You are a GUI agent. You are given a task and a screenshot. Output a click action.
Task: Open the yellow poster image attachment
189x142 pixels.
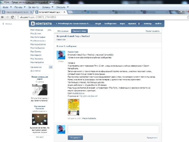73,107
